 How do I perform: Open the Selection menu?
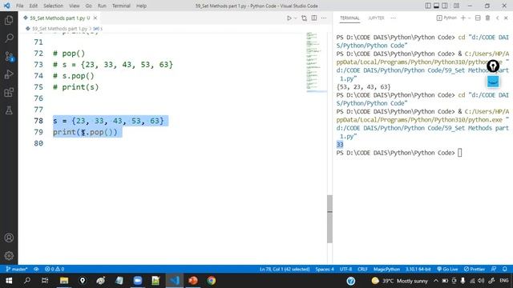point(54,6)
